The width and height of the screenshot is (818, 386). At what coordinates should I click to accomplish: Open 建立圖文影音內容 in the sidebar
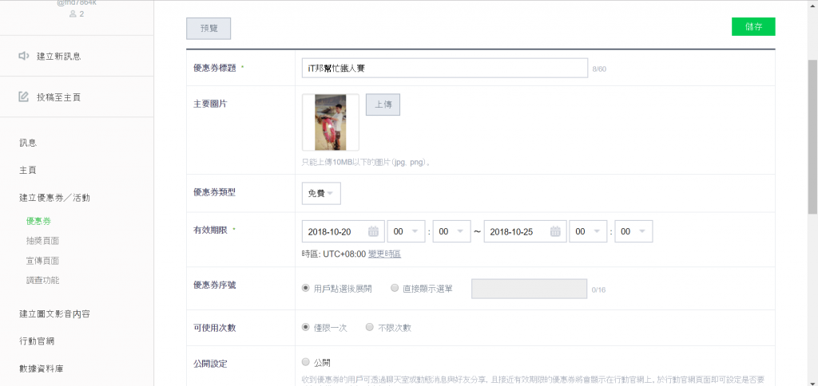(x=55, y=314)
